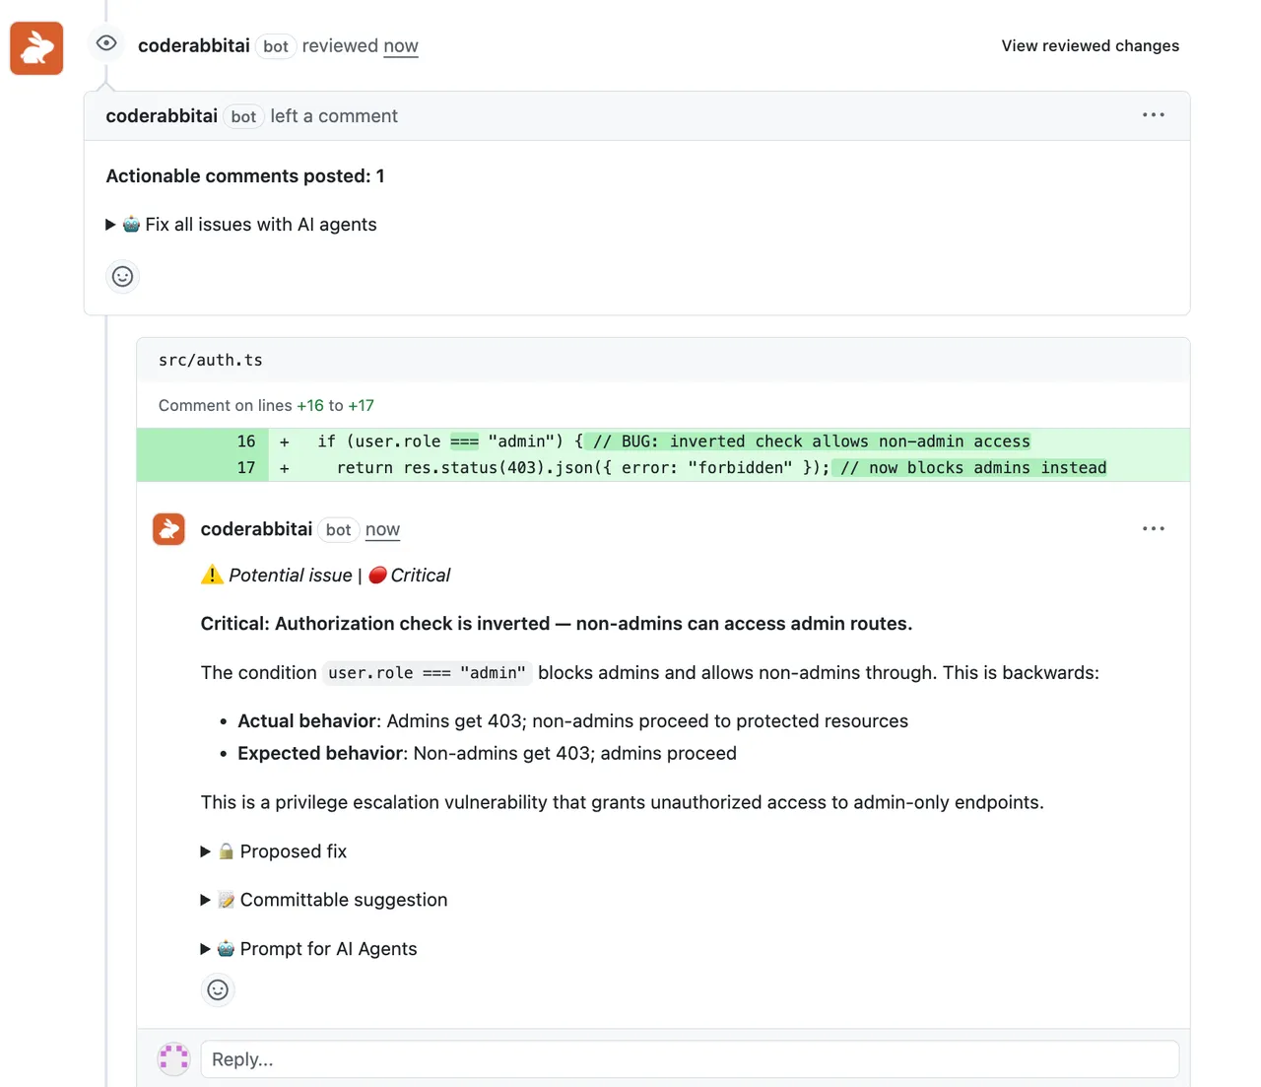Click the eye review icon in timeline
The image size is (1261, 1087).
coord(106,43)
